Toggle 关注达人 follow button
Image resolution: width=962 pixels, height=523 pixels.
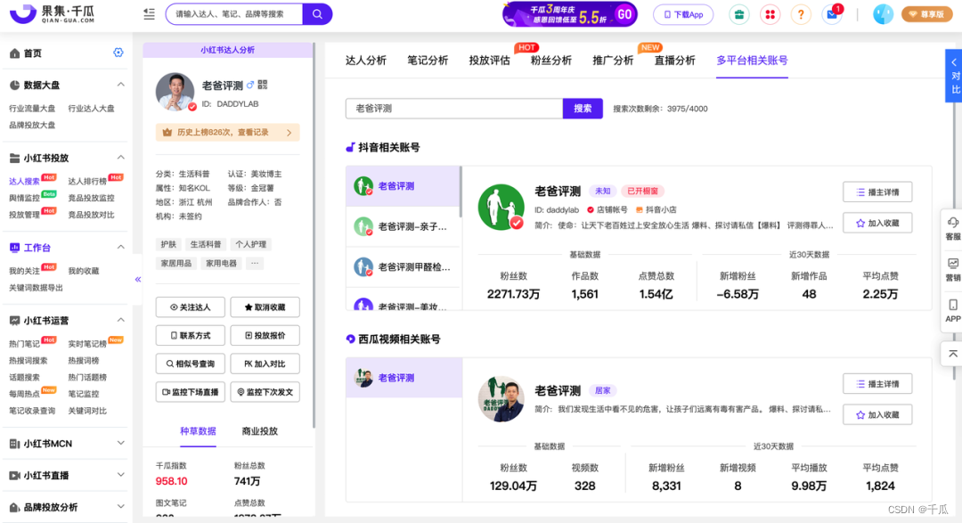pyautogui.click(x=190, y=307)
